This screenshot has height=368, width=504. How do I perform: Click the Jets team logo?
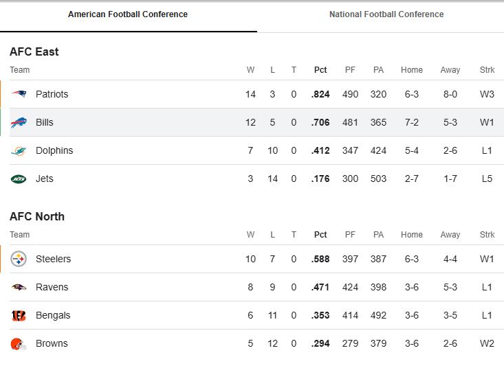pyautogui.click(x=19, y=179)
